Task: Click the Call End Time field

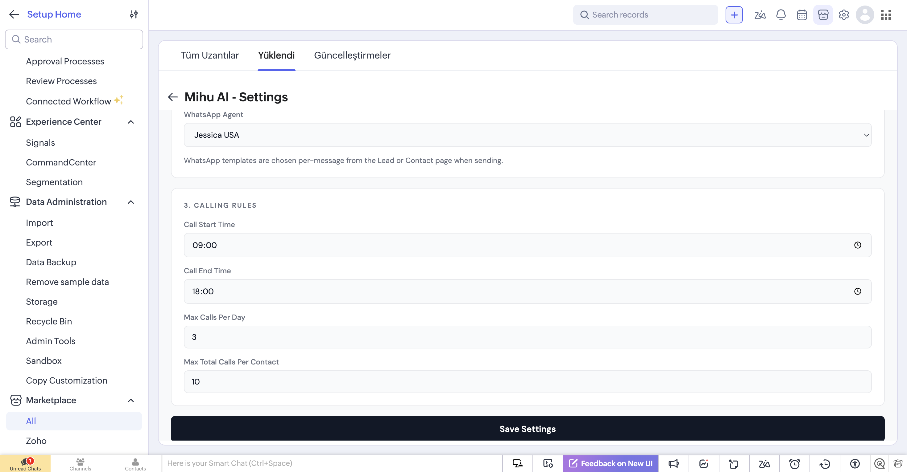Action: [x=528, y=291]
